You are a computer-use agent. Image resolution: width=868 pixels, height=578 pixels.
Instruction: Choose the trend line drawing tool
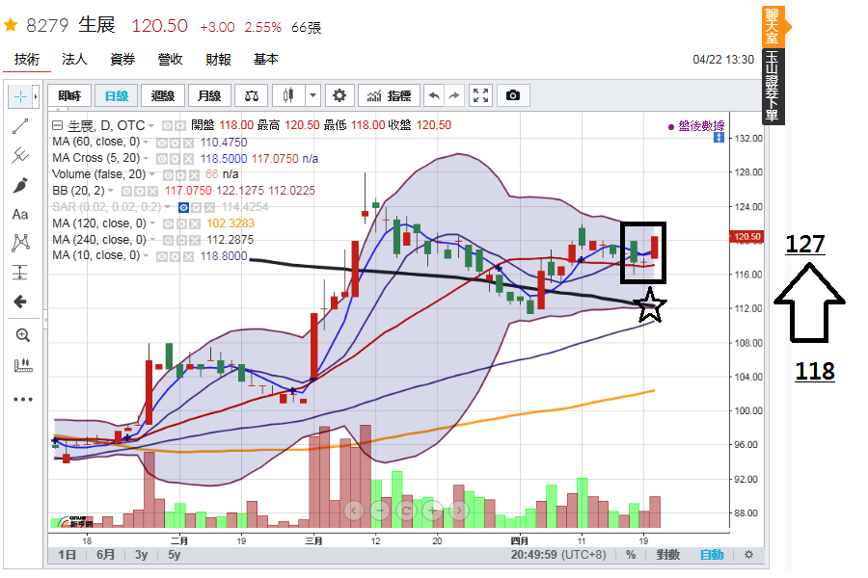20,126
